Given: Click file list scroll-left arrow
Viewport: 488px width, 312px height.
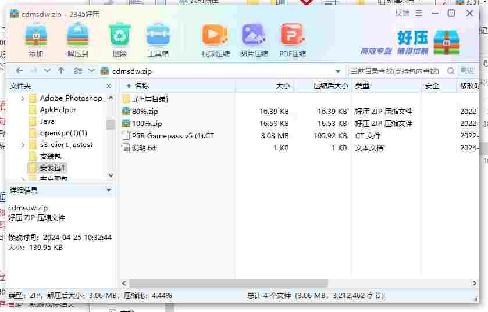Looking at the screenshot, I should (x=124, y=283).
